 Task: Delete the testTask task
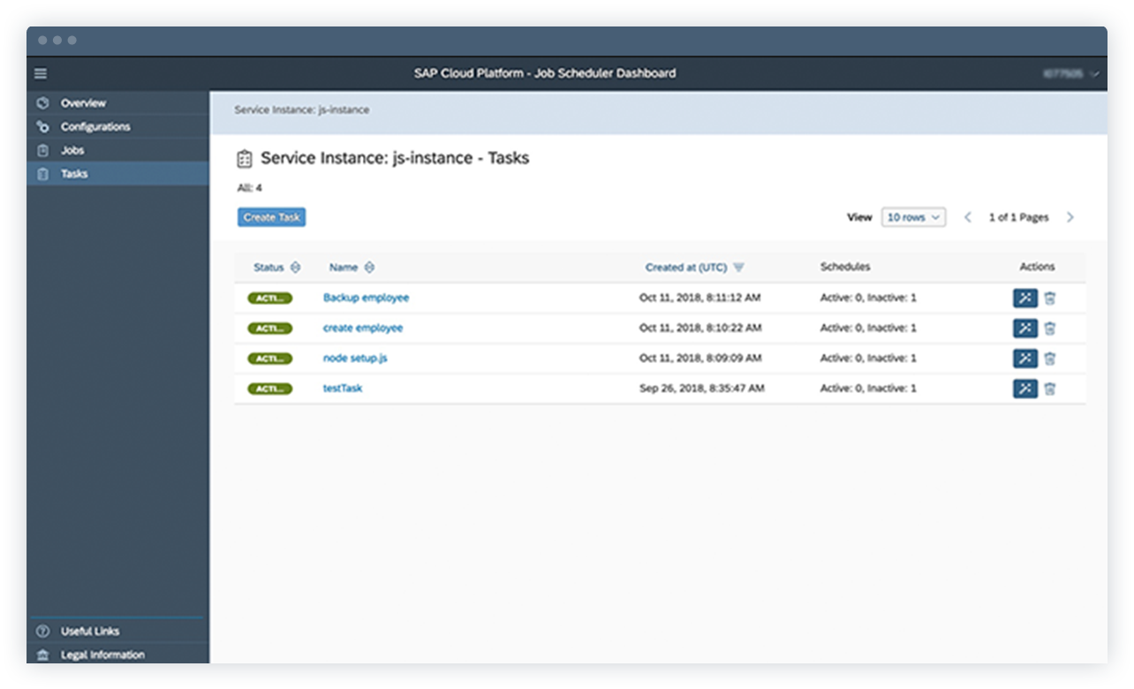coord(1049,388)
